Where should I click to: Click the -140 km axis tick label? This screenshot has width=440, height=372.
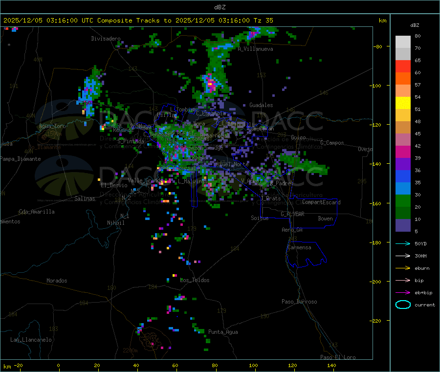click(x=376, y=164)
